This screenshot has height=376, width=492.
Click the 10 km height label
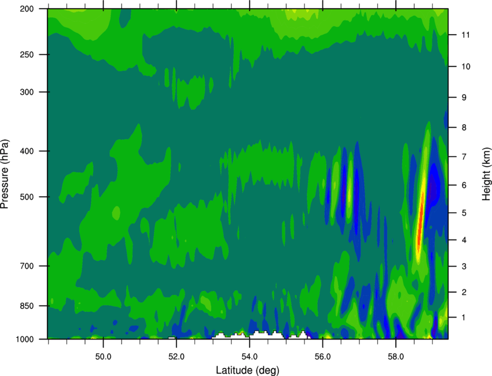[x=466, y=67]
